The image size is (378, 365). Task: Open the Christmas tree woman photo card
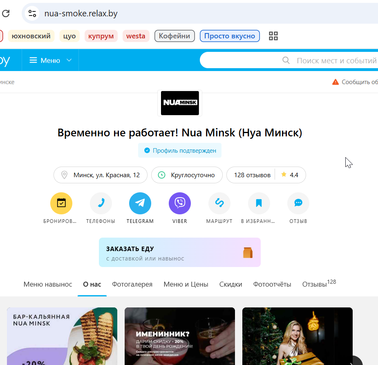[x=297, y=336]
